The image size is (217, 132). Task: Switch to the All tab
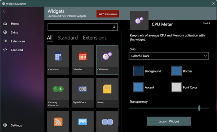pyautogui.click(x=50, y=38)
